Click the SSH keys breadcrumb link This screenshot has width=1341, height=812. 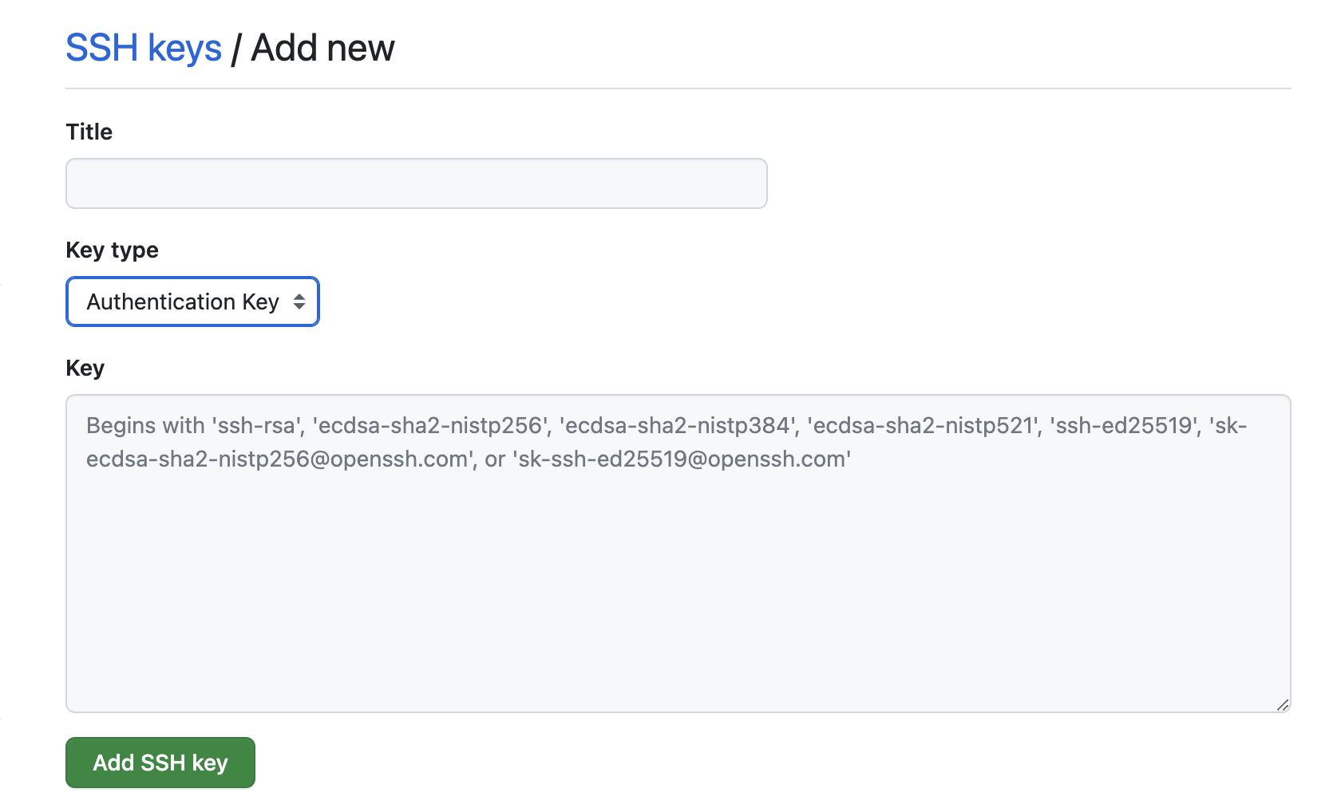point(144,48)
